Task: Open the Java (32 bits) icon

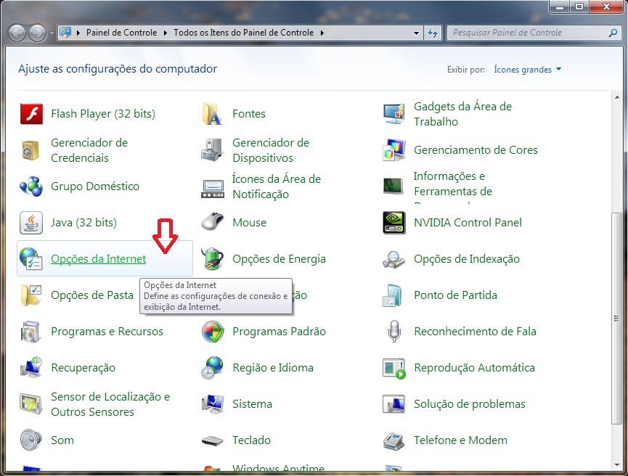Action: click(30, 223)
